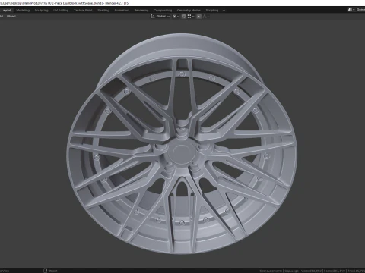
Task: Add a new workspace with plus icon
Action: (224, 11)
